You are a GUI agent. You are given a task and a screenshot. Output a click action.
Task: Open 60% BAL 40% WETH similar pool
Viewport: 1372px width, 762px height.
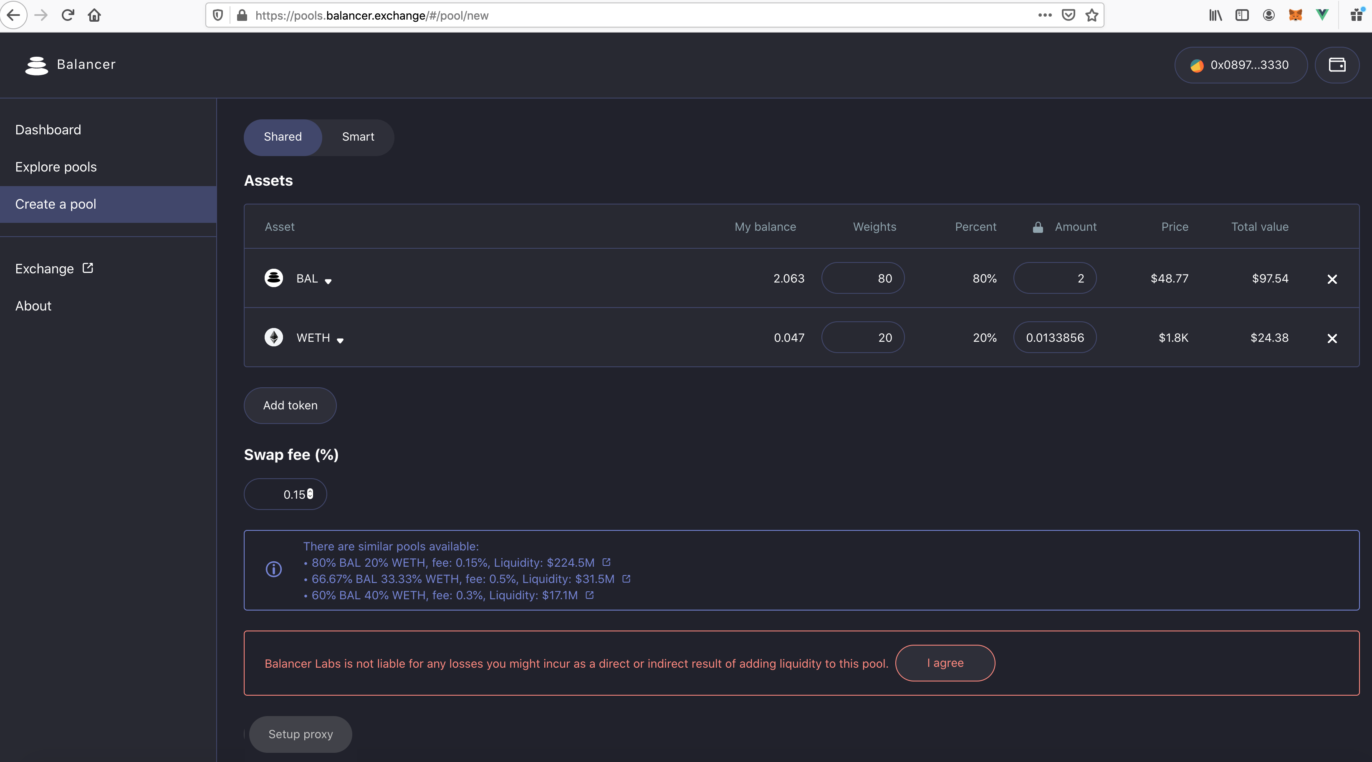click(444, 596)
